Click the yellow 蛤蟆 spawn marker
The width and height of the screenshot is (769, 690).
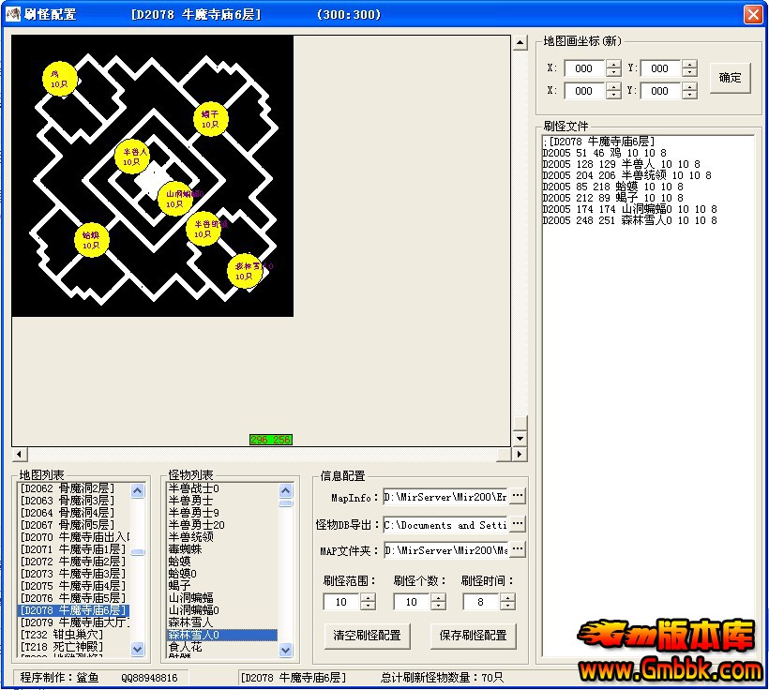[x=92, y=240]
